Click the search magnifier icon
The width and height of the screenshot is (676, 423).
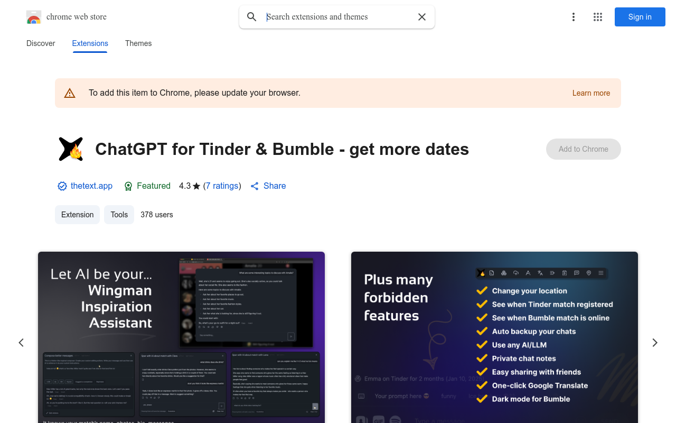pyautogui.click(x=252, y=17)
